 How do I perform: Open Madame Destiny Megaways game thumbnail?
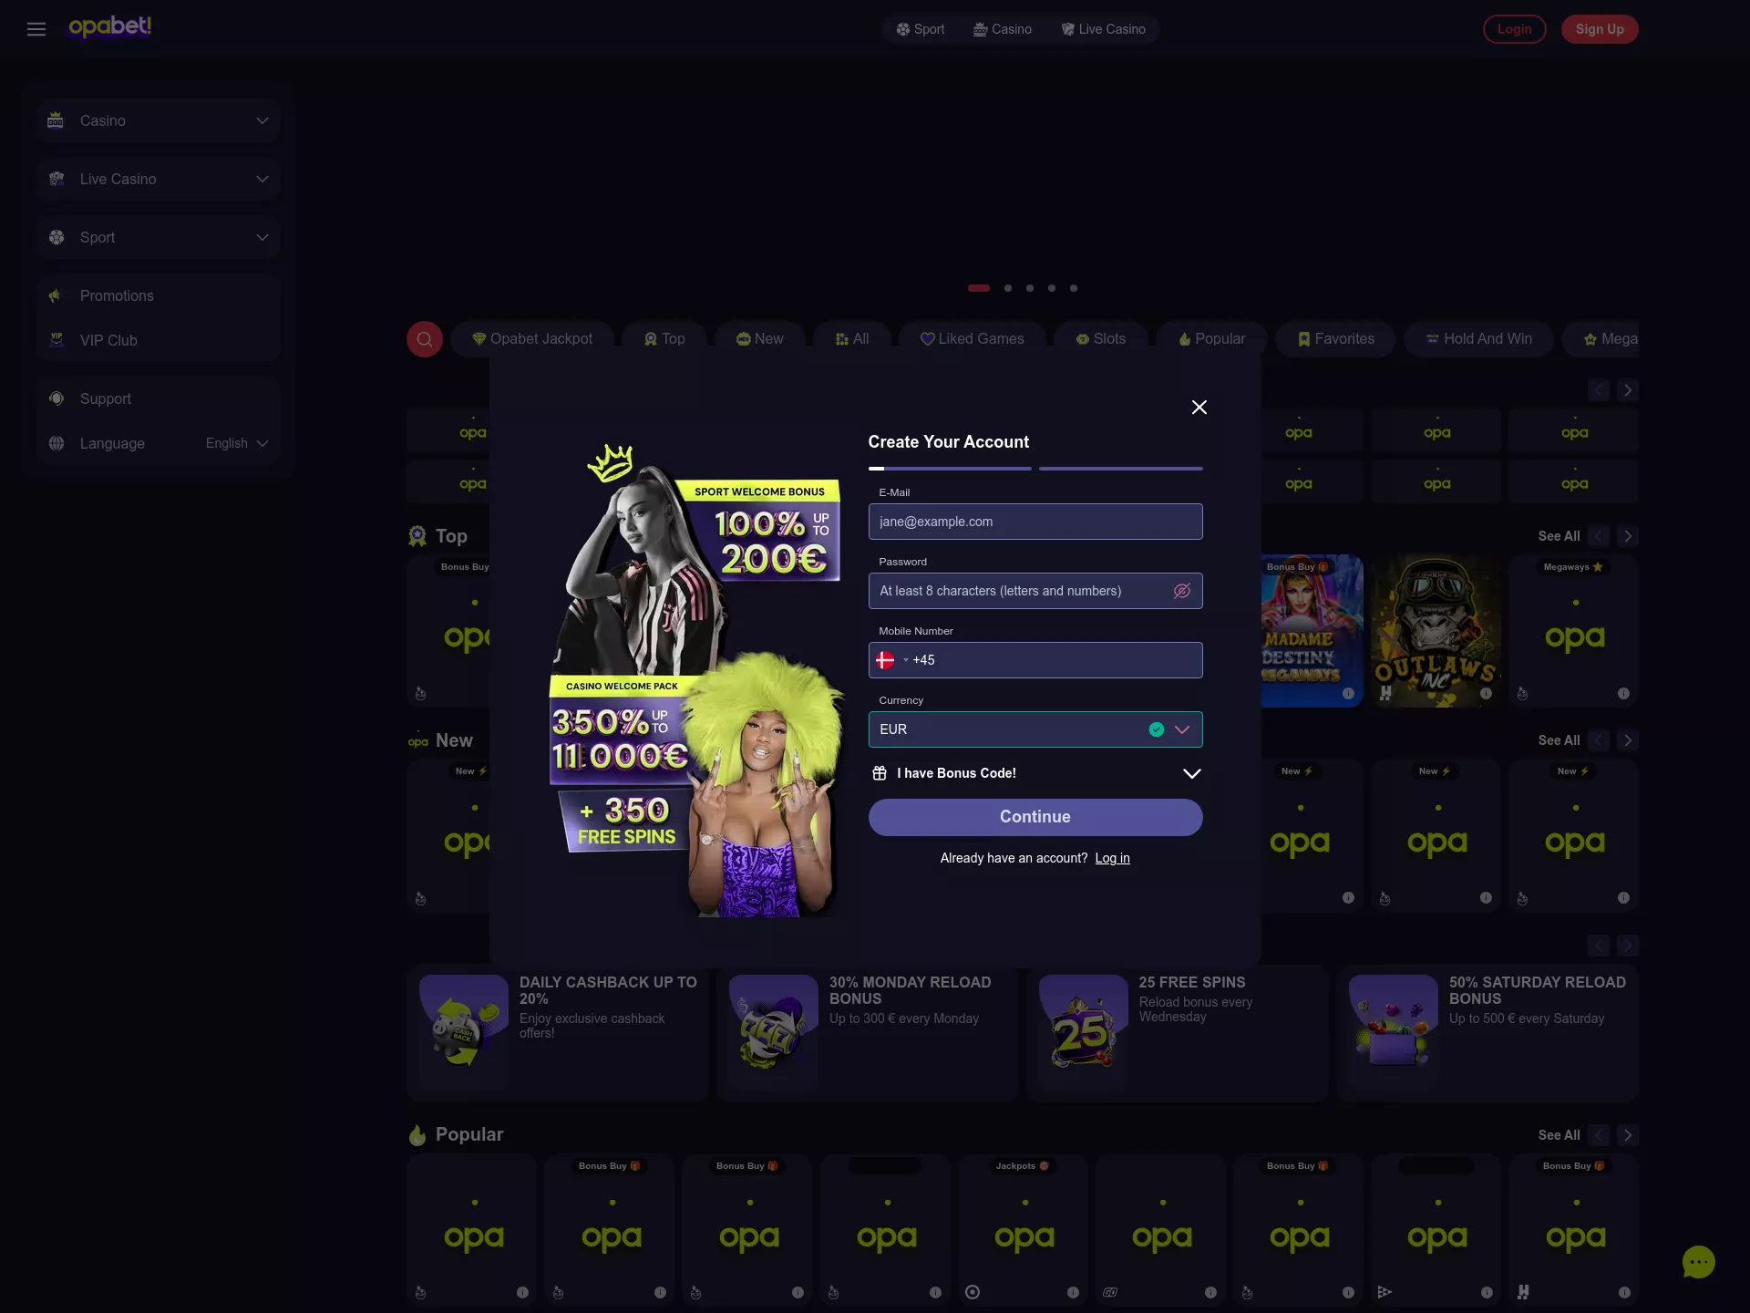1312,631
